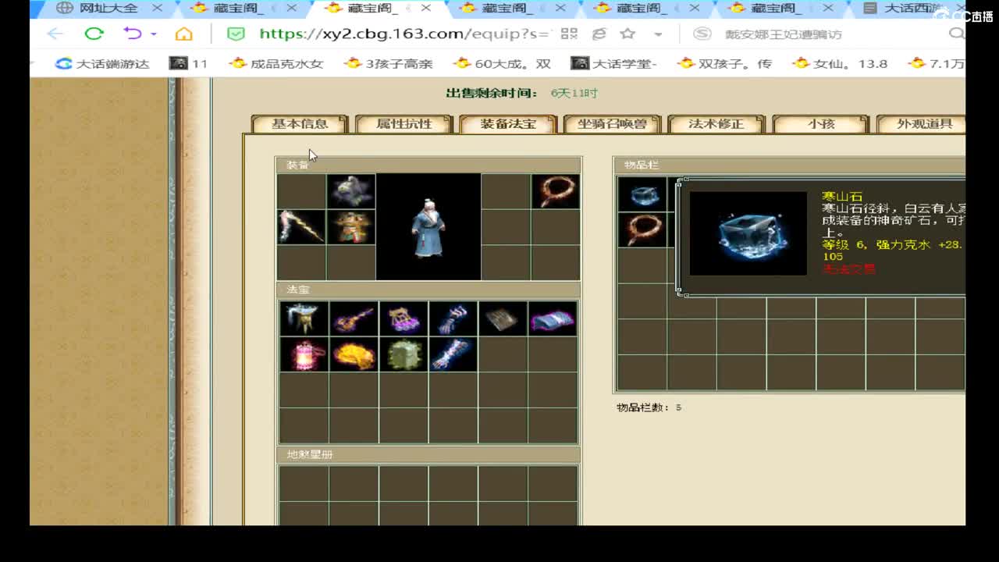The width and height of the screenshot is (999, 562).
Task: Open the 坐骑召唤兽 tab
Action: pos(612,124)
